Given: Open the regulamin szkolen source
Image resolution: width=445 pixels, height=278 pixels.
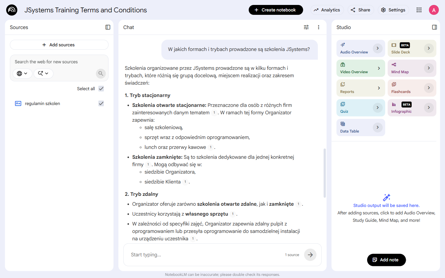Looking at the screenshot, I should 42,103.
